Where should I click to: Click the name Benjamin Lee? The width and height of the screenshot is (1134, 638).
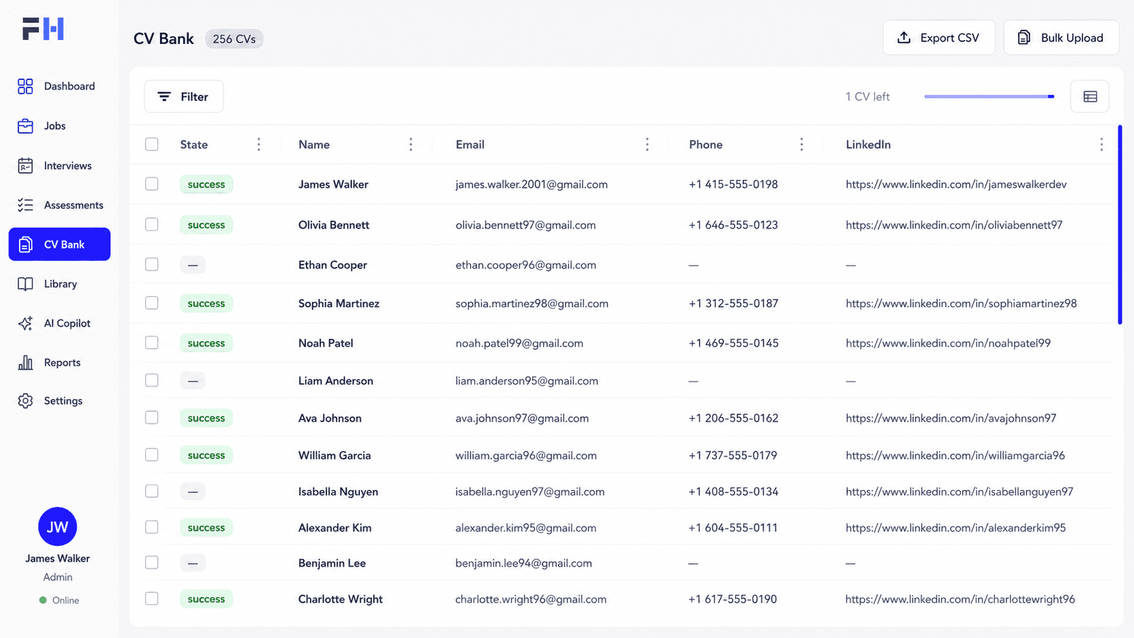pos(332,563)
